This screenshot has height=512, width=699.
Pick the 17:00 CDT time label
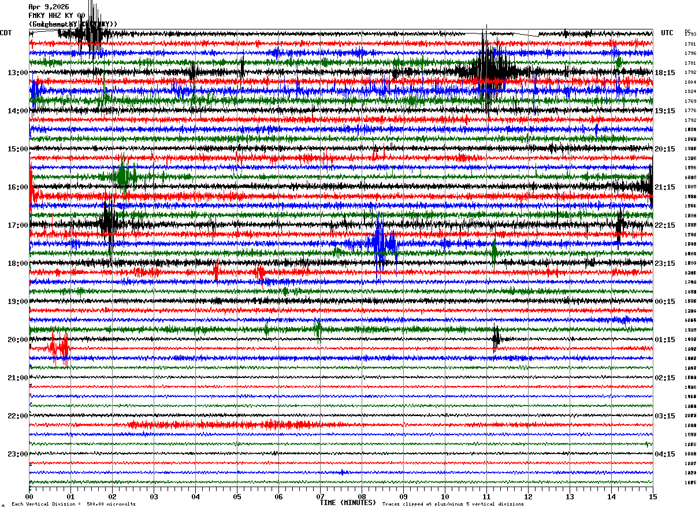pos(17,225)
